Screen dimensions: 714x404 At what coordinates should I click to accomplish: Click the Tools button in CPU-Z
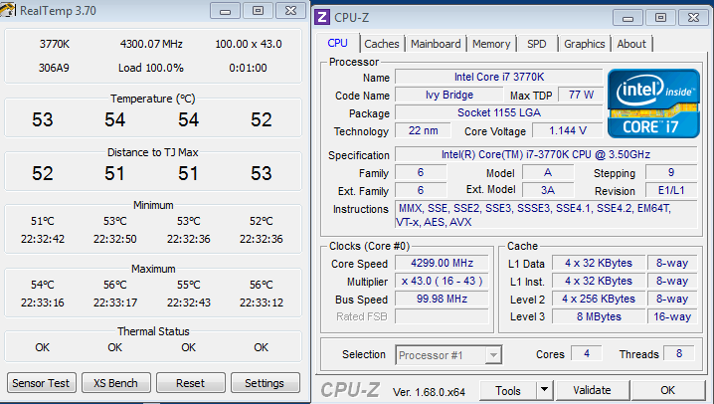coord(508,390)
